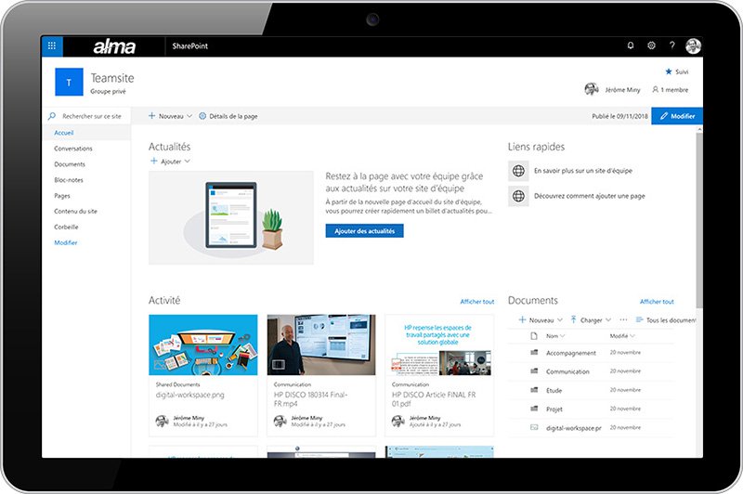The image size is (743, 494).
Task: Click the search magnifier icon
Action: [52, 116]
